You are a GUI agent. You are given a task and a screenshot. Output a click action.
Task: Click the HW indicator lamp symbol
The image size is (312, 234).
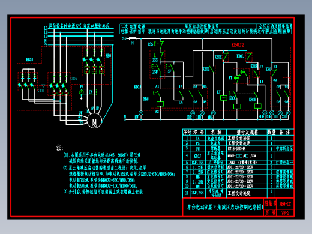[141, 113]
